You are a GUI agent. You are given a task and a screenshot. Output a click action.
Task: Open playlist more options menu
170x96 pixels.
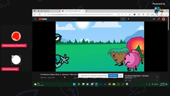[x=157, y=81]
